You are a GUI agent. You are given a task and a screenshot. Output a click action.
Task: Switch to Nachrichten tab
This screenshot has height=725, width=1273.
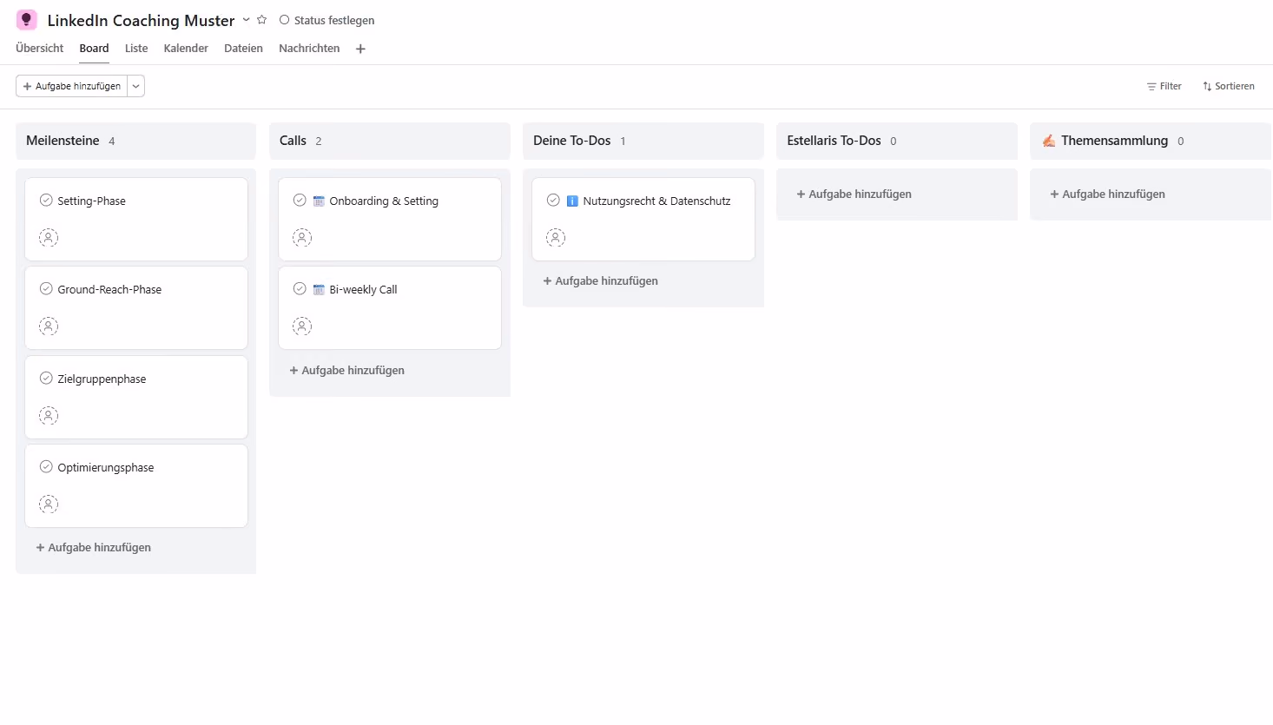pyautogui.click(x=309, y=49)
